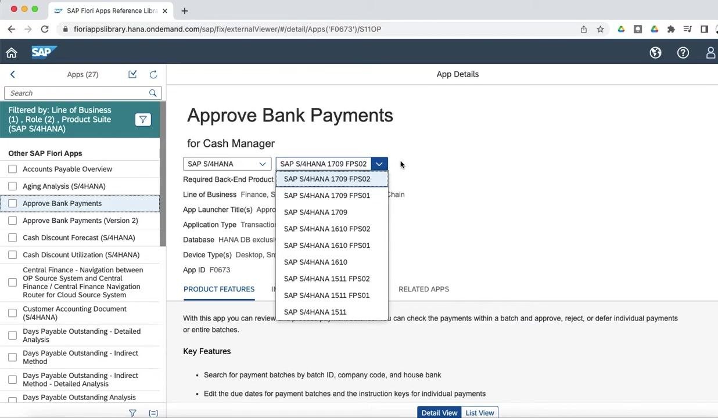718x418 pixels.
Task: Switch to RELATED APPS tab
Action: tap(423, 289)
